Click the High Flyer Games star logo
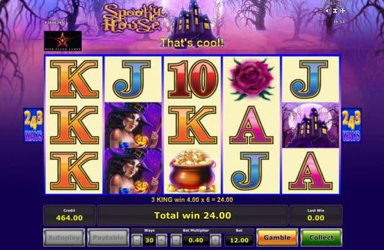 tap(63, 41)
